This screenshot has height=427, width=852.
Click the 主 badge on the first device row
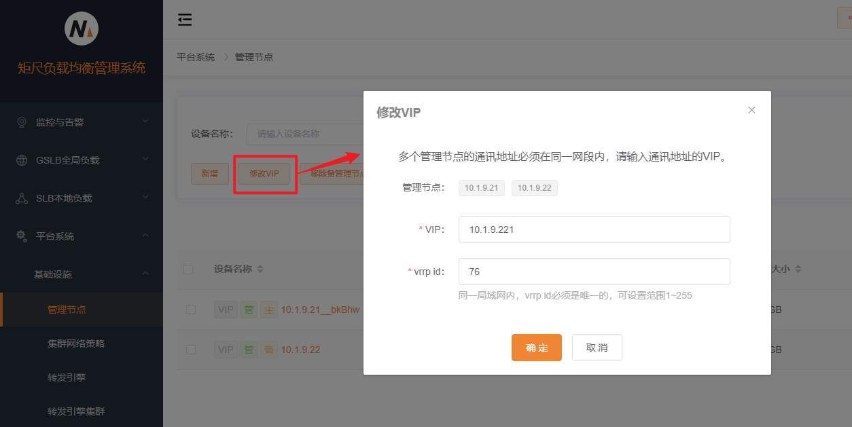click(269, 309)
